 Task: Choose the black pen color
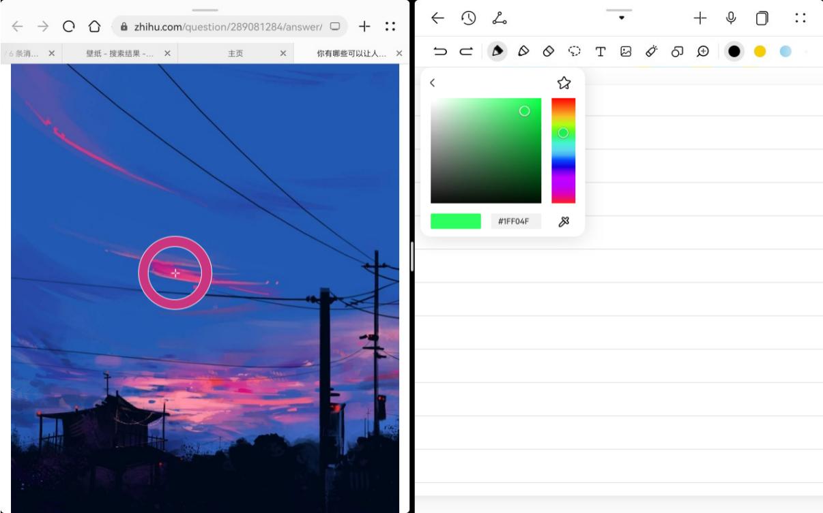click(x=734, y=51)
